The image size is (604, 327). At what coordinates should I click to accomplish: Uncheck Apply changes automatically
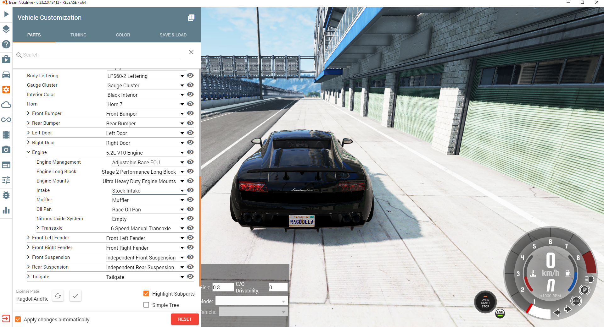coord(18,319)
